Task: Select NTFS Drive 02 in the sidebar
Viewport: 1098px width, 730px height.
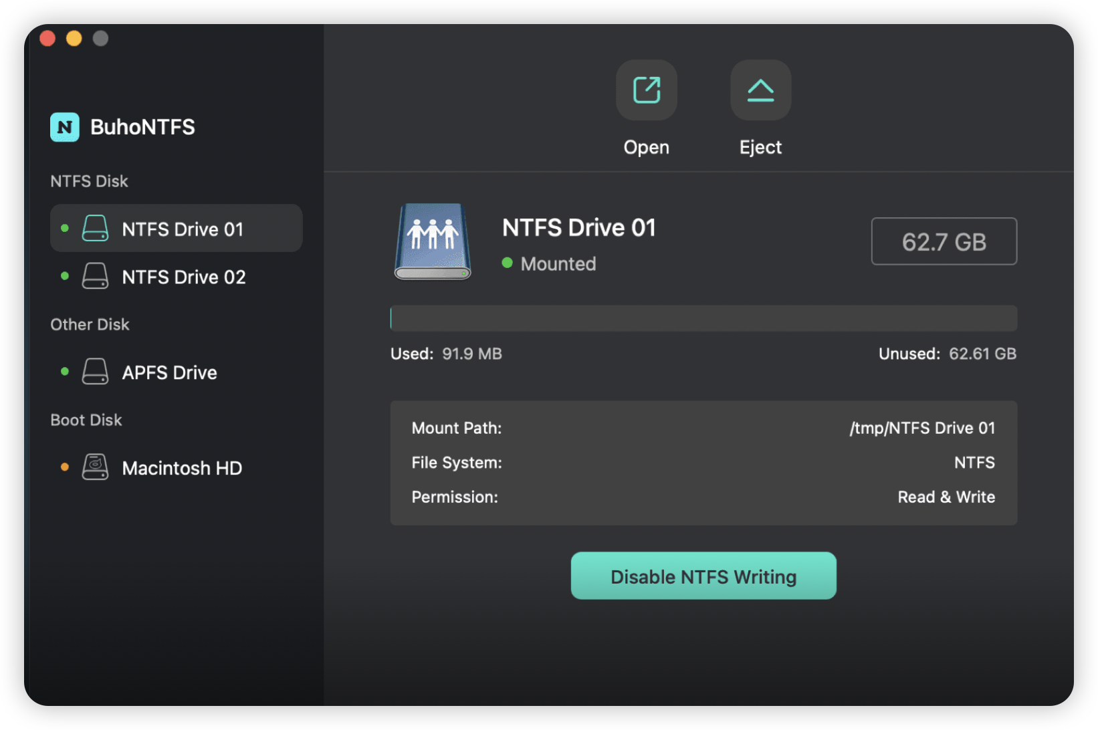Action: [177, 277]
